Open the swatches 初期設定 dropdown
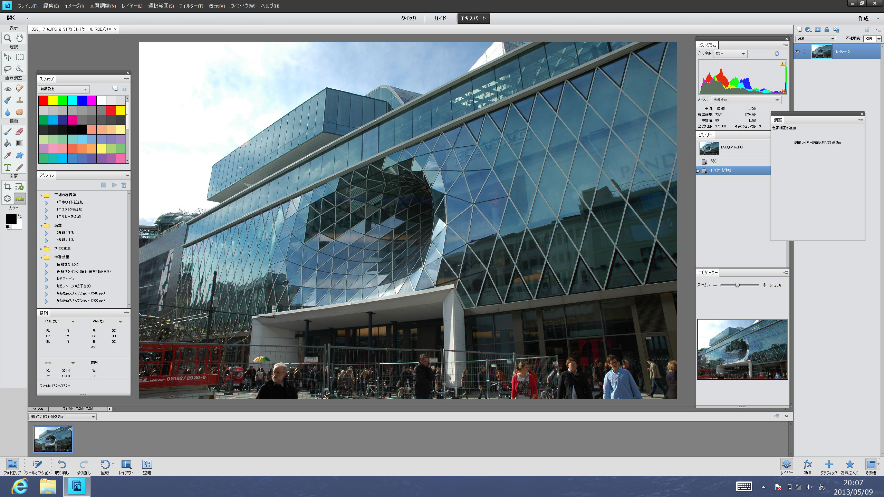 coord(64,89)
